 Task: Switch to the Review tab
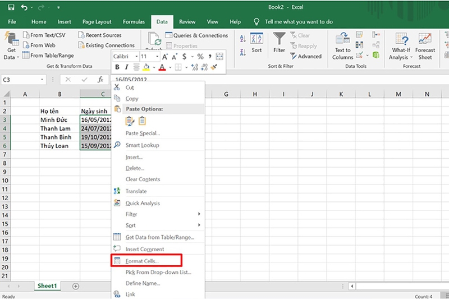pos(187,22)
